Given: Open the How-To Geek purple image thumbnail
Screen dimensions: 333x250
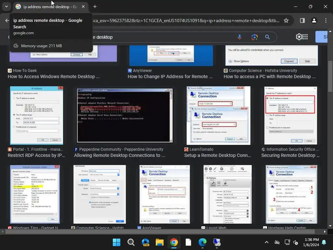Looking at the screenshot, I should (63, 53).
